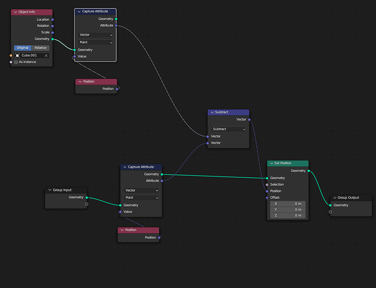Click the Position input socket on Set Position
The image size is (376, 288).
267,191
